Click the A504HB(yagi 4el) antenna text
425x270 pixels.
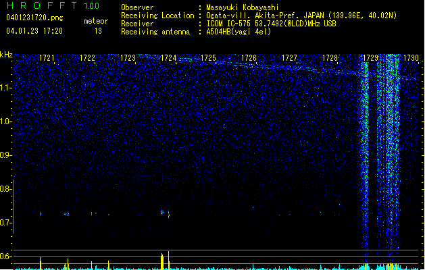239,32
